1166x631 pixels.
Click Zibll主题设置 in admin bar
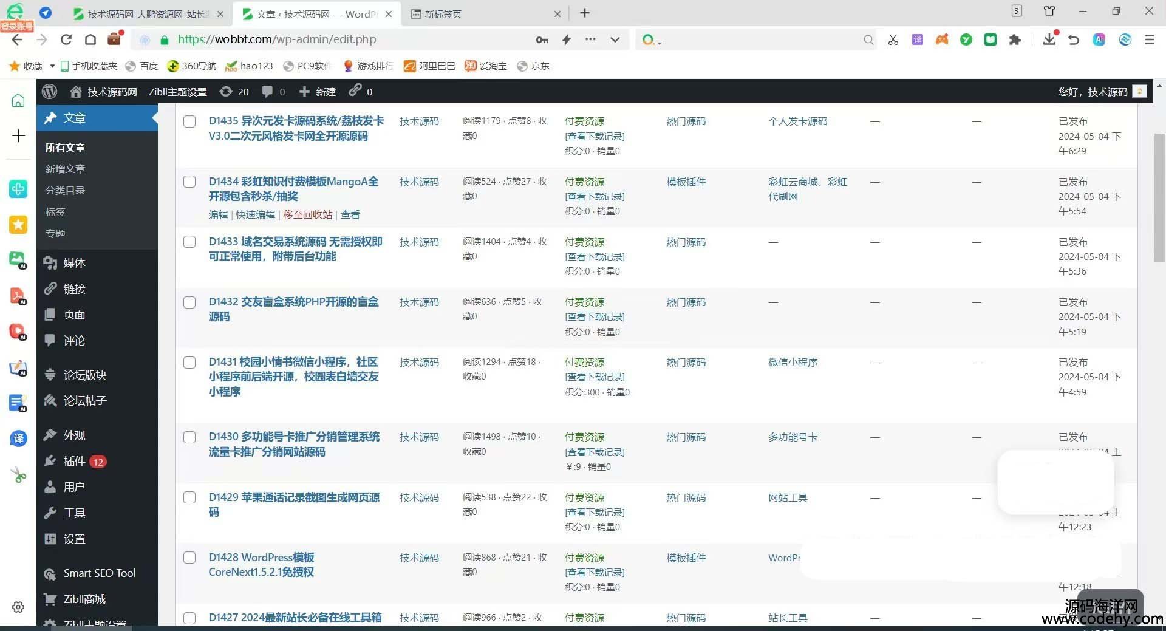tap(177, 92)
